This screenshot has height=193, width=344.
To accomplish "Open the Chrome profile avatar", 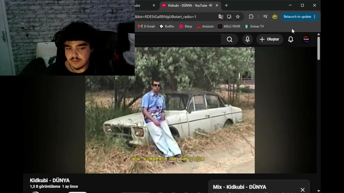I will (275, 17).
